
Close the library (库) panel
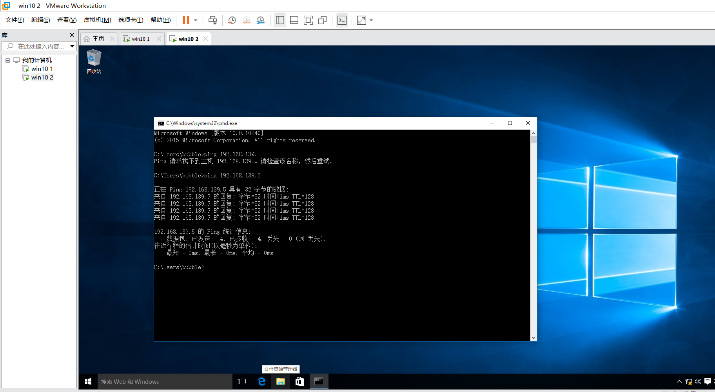(x=72, y=35)
